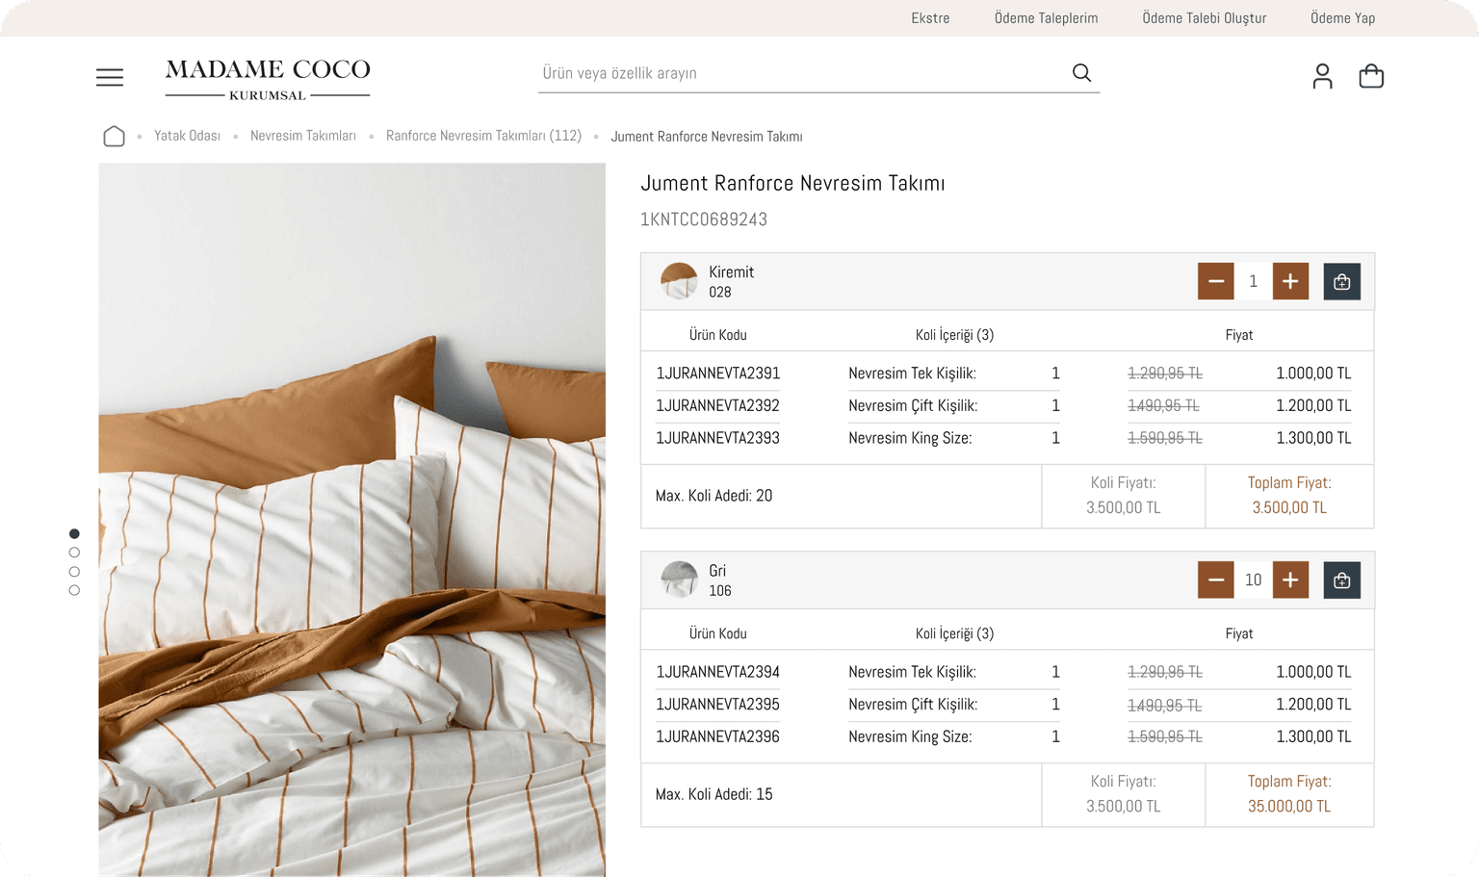Open the Ekstre menu item
This screenshot has width=1479, height=877.
pyautogui.click(x=930, y=17)
